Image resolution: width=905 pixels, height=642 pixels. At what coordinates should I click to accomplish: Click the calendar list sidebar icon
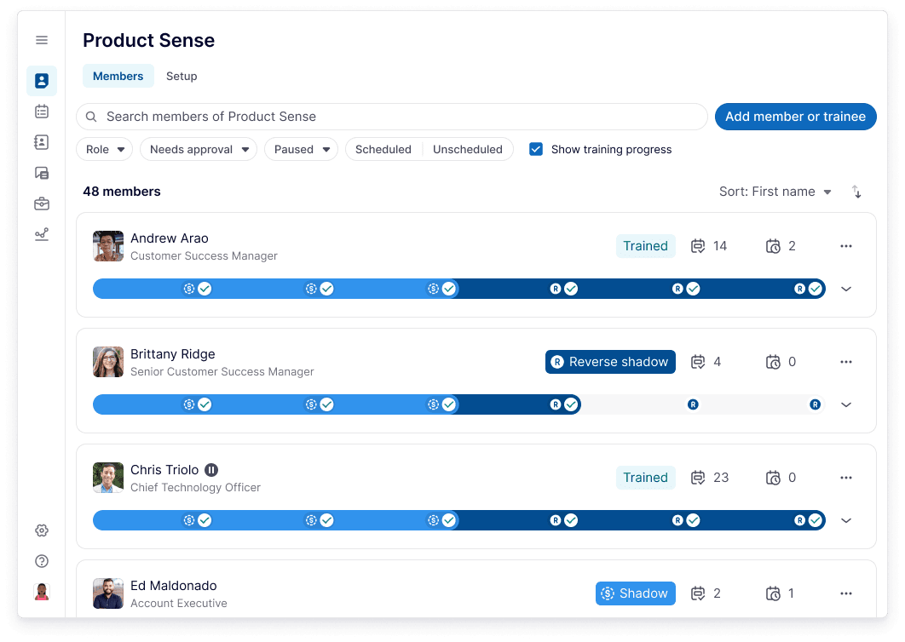click(x=42, y=112)
